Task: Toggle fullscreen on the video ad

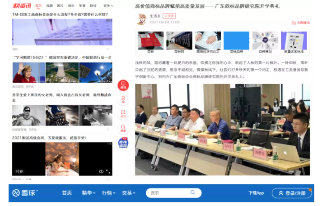Action: 108,171
